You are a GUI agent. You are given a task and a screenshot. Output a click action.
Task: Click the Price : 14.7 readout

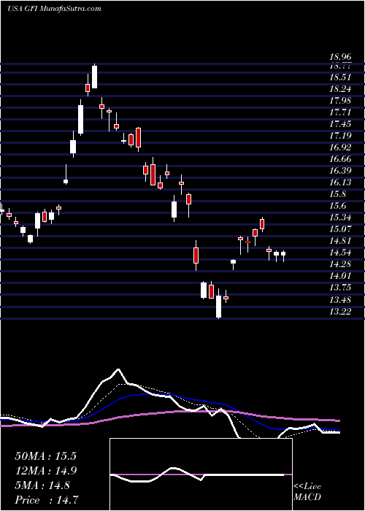(x=47, y=499)
